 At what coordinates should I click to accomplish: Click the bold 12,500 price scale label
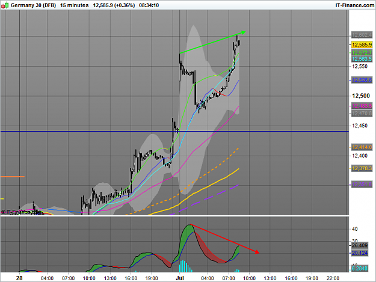[361, 96]
